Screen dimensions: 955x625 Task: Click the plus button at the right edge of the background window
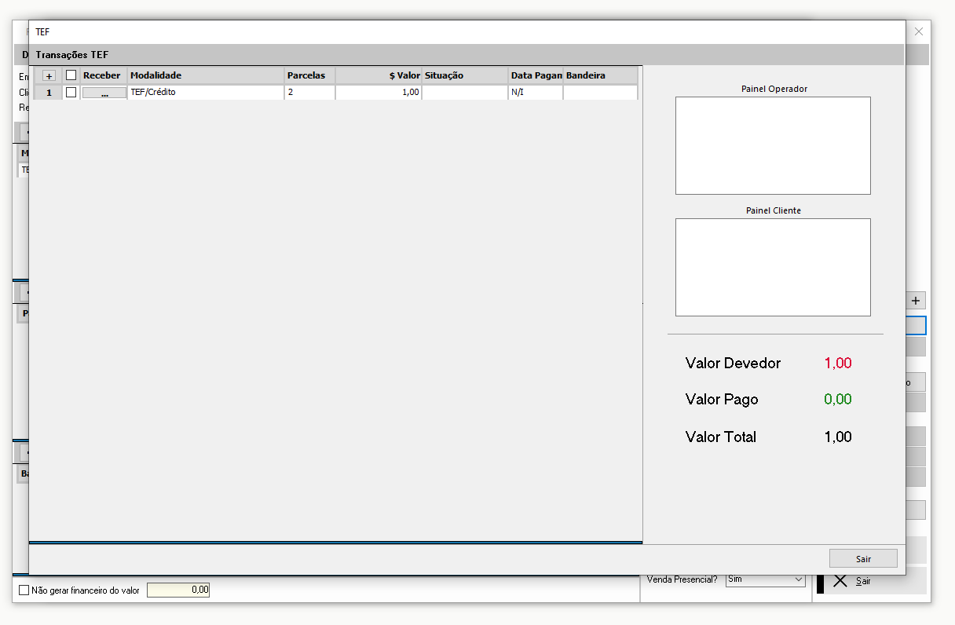tap(916, 301)
